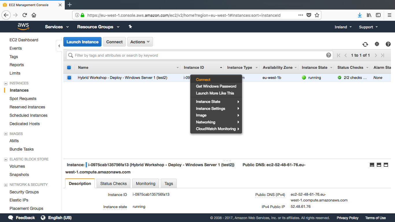Open the page actions ellipsis in address bar
Viewport: 395px width, 222px height.
[301, 15]
